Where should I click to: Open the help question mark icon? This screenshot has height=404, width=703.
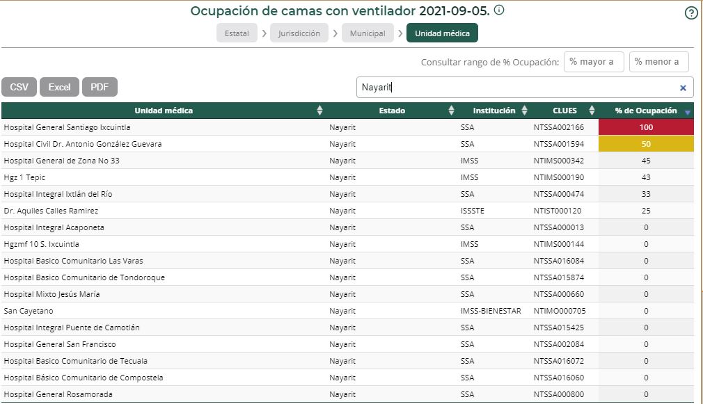tap(690, 14)
